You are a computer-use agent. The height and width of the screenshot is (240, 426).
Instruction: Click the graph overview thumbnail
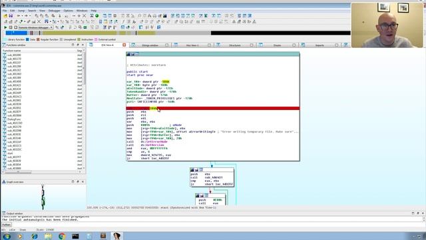click(x=43, y=197)
